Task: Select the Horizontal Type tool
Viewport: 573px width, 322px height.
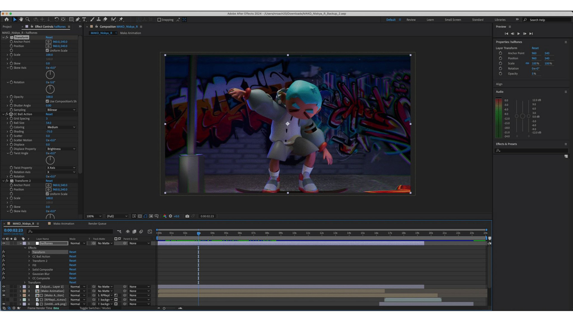Action: click(84, 19)
